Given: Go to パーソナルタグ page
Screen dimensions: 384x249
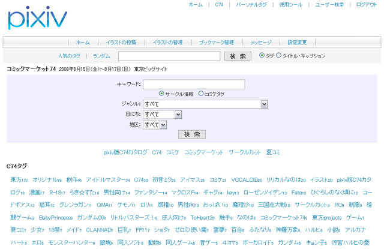Looking at the screenshot, I should tap(251, 5).
